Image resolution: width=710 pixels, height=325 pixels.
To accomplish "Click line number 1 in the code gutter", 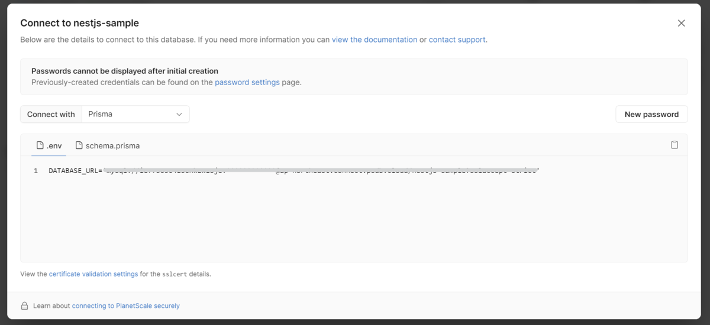I will (35, 171).
